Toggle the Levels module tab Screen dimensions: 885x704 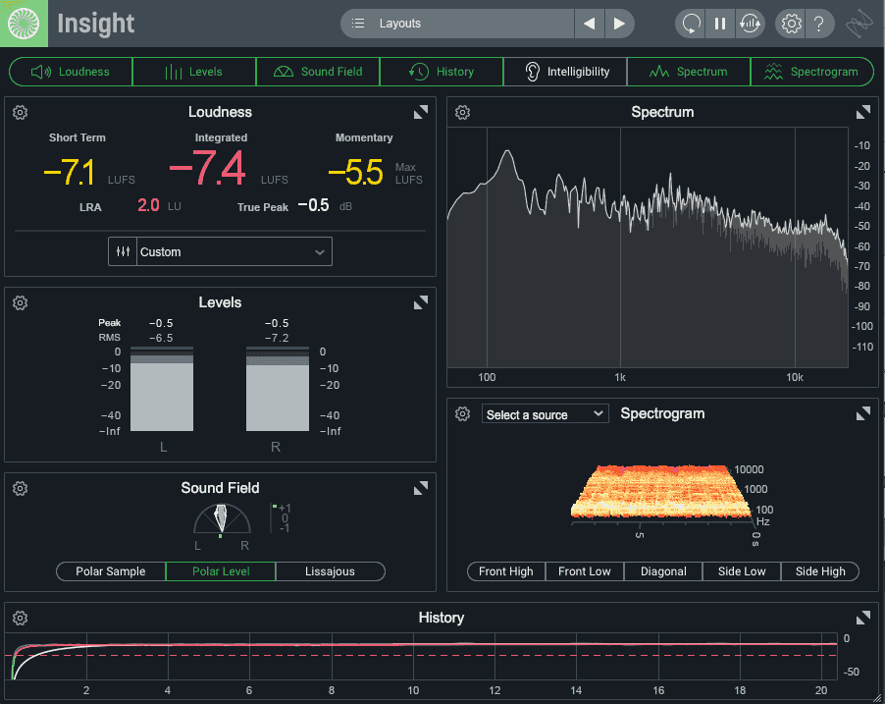[x=194, y=72]
